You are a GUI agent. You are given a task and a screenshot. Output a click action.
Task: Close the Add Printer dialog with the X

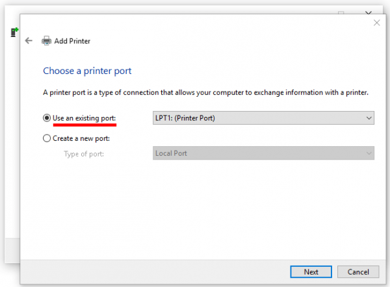point(376,23)
